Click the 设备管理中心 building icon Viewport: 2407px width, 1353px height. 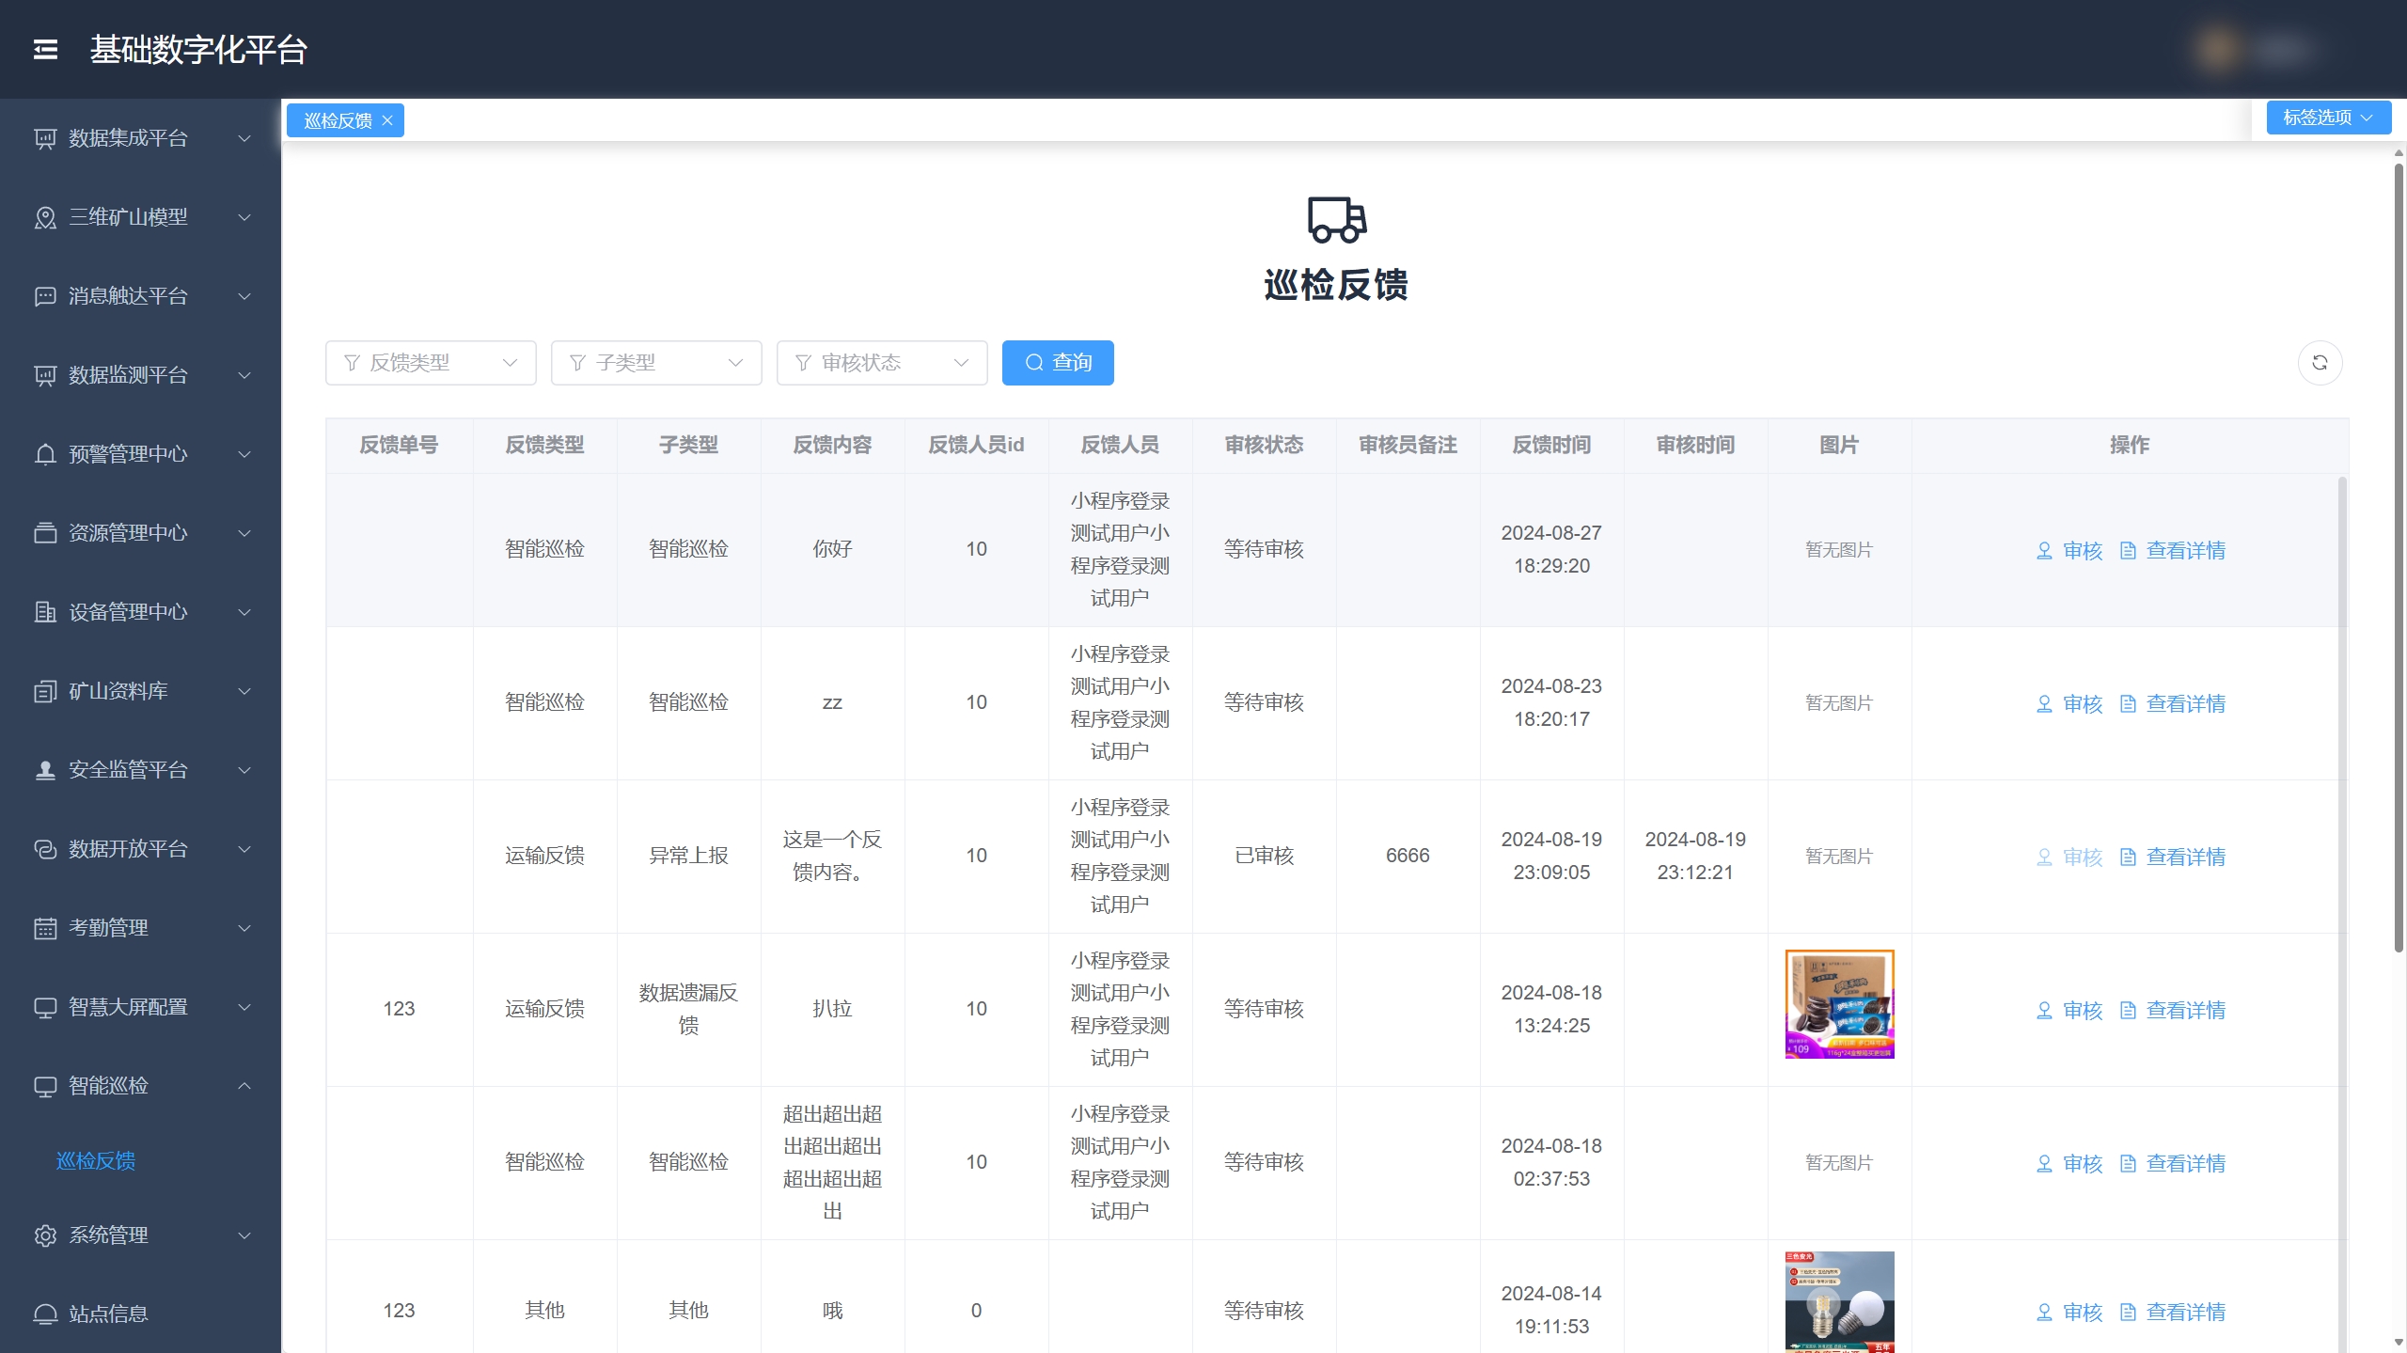(x=45, y=613)
